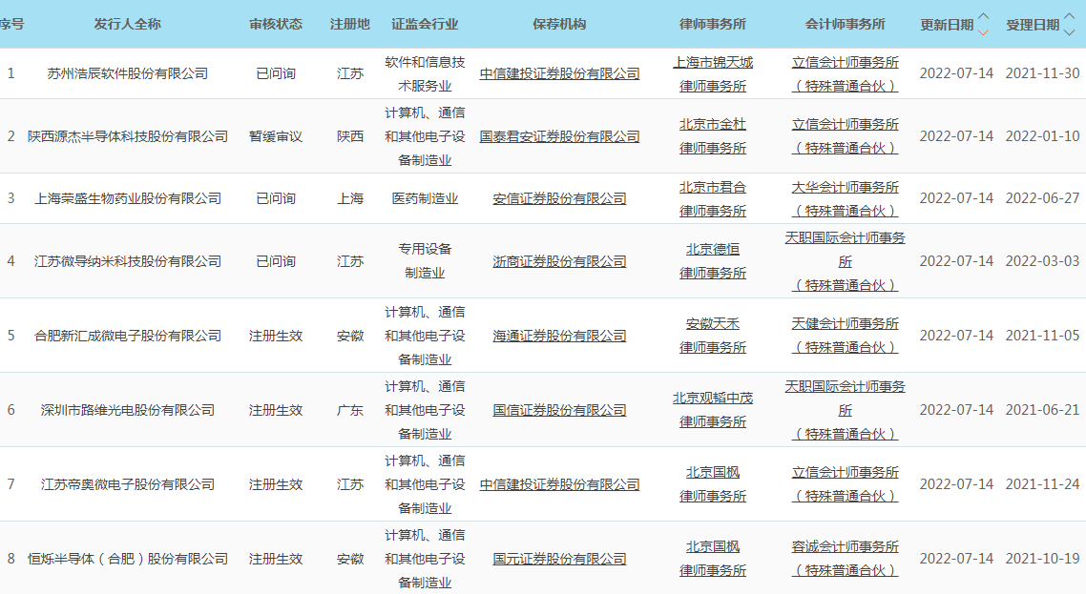The width and height of the screenshot is (1086, 594).
Task: Open sponsor link 国元证券股份有限公司
Action: tap(559, 559)
